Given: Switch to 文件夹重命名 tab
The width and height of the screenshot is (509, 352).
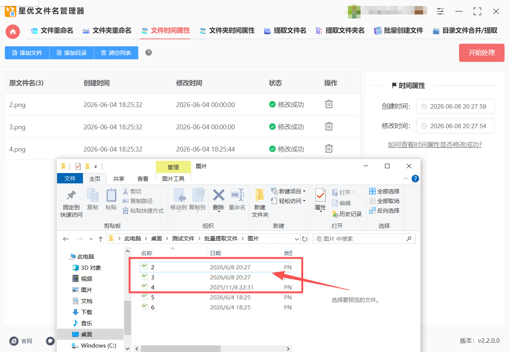Looking at the screenshot, I should point(107,31).
